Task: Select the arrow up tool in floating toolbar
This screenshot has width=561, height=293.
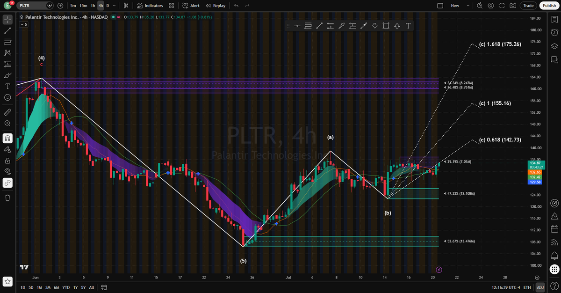Action: coord(397,26)
